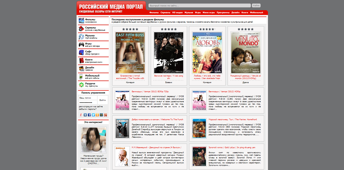Viewport: 344px width, 170px height.
Task: Open Золотой лотос / Gold Lotus link
Action: click(x=232, y=147)
